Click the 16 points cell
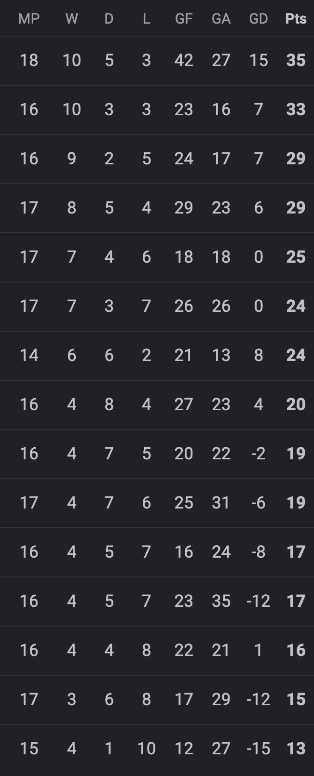 (x=296, y=650)
